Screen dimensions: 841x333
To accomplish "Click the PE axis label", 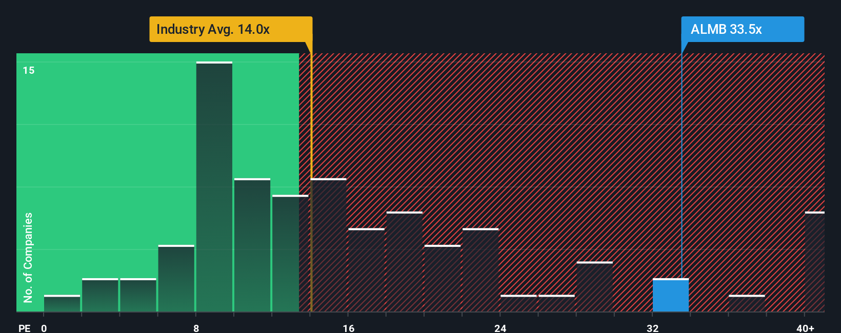I will [25, 328].
